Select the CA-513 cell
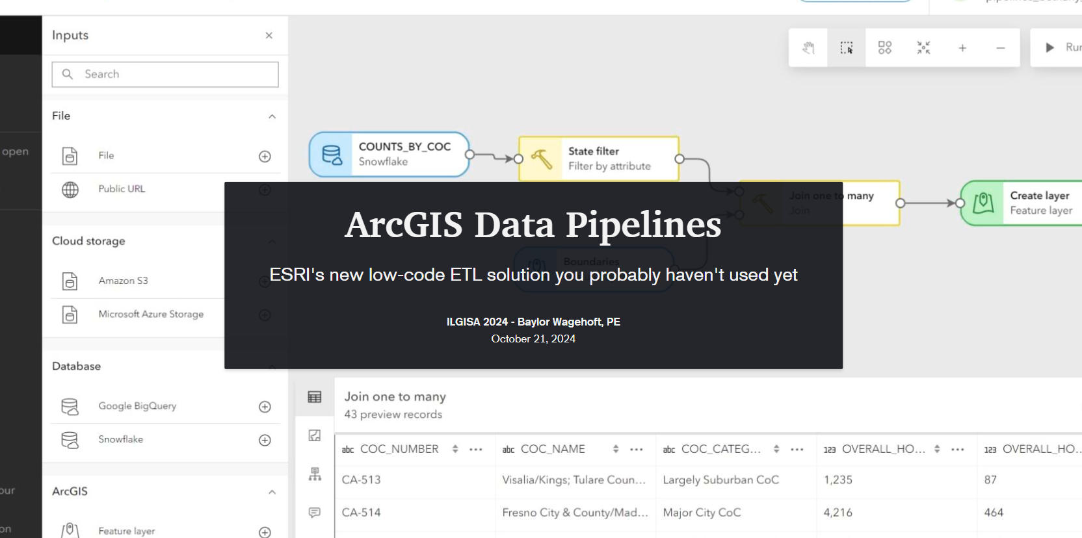Viewport: 1082px width, 538px height. tap(415, 480)
